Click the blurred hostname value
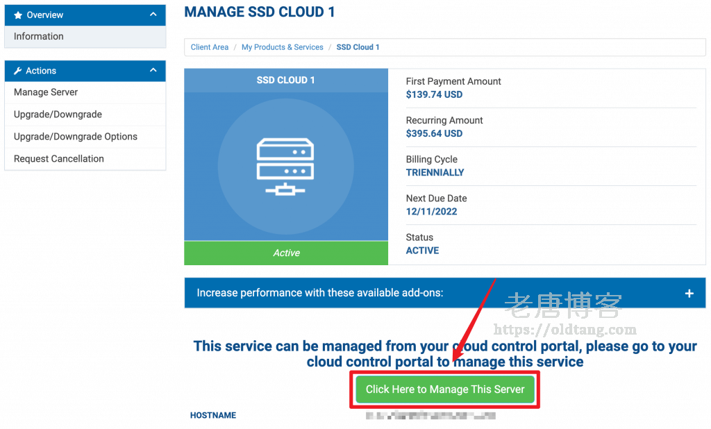The width and height of the screenshot is (711, 429). point(430,416)
